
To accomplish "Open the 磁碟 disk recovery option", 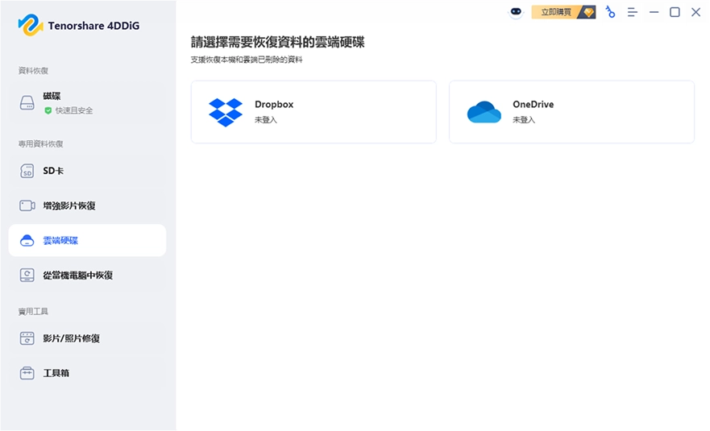I will coord(87,103).
